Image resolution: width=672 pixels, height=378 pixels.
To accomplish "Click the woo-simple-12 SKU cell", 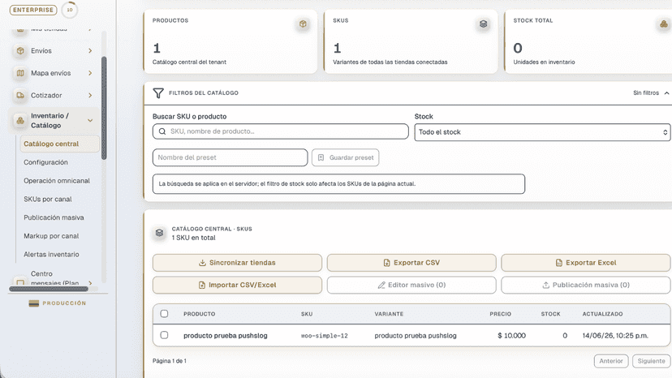I will [x=325, y=336].
